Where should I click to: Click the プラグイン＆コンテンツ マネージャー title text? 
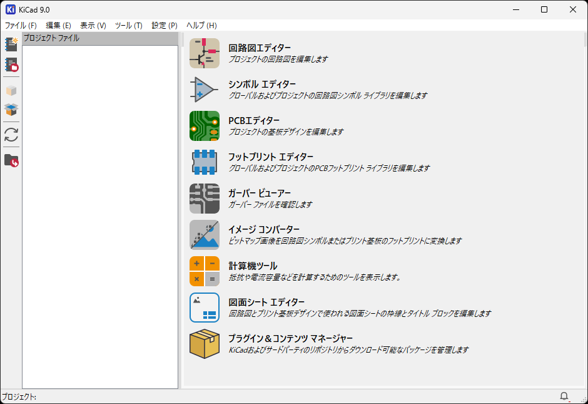[291, 339]
